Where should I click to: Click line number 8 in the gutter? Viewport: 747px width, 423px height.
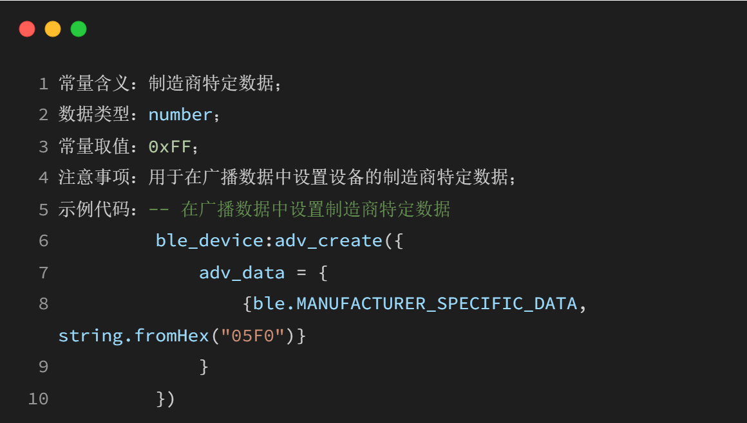43,303
